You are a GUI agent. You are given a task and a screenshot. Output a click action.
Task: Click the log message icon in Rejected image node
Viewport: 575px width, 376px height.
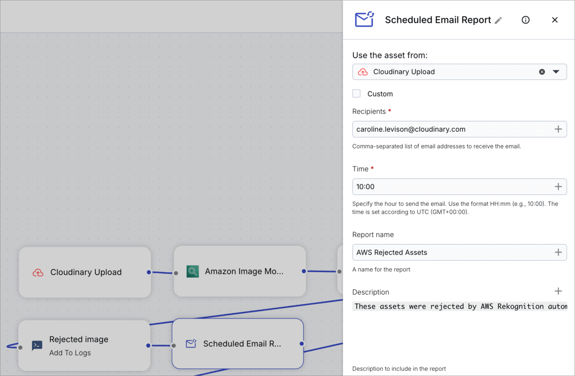click(37, 345)
